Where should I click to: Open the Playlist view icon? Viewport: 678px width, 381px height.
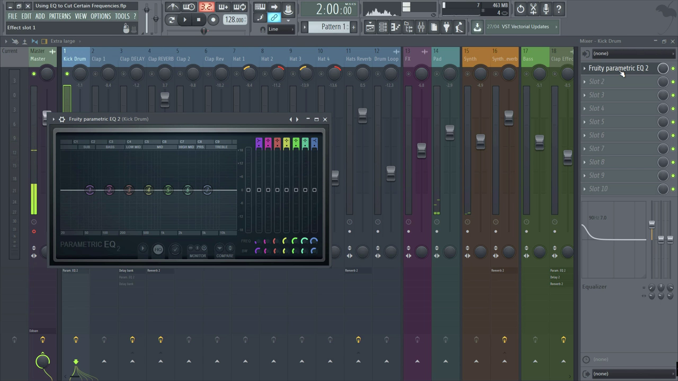pyautogui.click(x=370, y=27)
